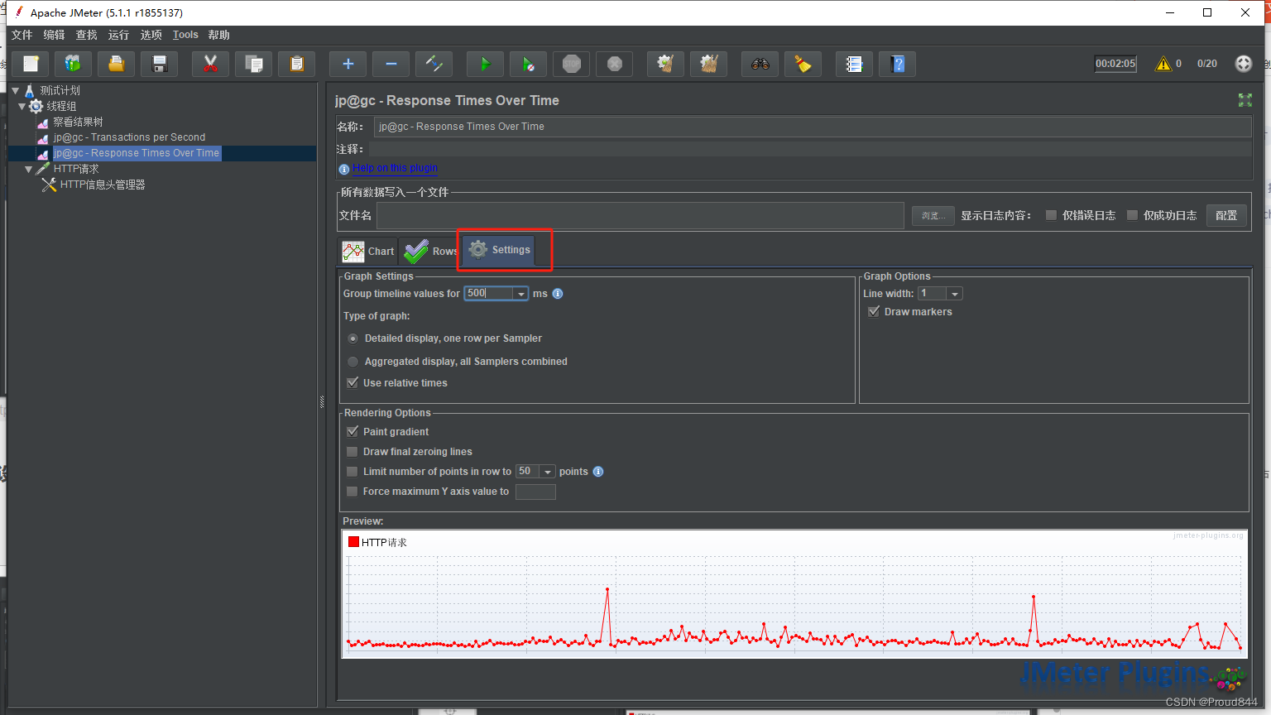The height and width of the screenshot is (715, 1271).
Task: Open 编辑 menu
Action: (54, 35)
